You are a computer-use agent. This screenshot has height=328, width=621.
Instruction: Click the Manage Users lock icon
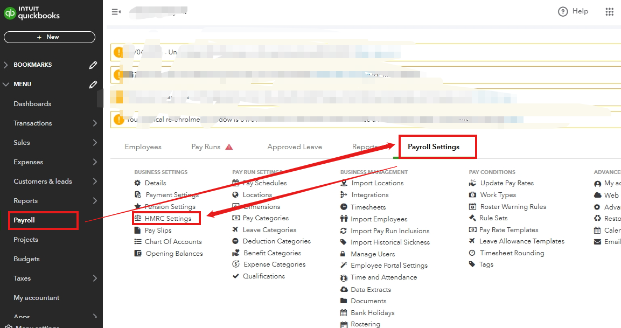click(343, 254)
